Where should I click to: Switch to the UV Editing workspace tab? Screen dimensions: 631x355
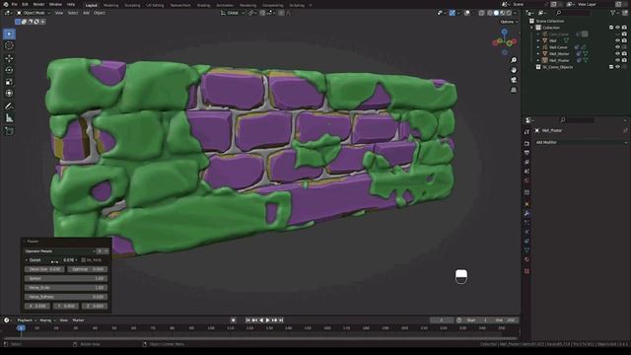click(155, 5)
